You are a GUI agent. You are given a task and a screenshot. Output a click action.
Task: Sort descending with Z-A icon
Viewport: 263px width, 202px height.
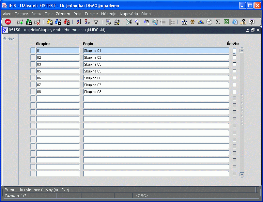(x=87, y=22)
